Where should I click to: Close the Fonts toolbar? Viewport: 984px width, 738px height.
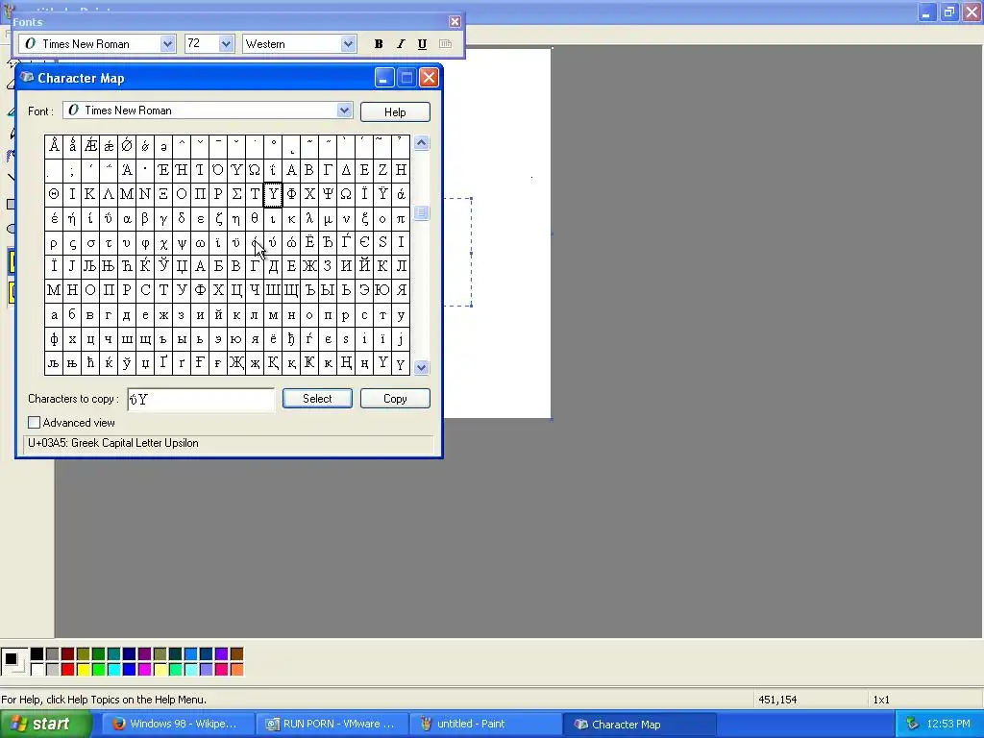tap(455, 22)
